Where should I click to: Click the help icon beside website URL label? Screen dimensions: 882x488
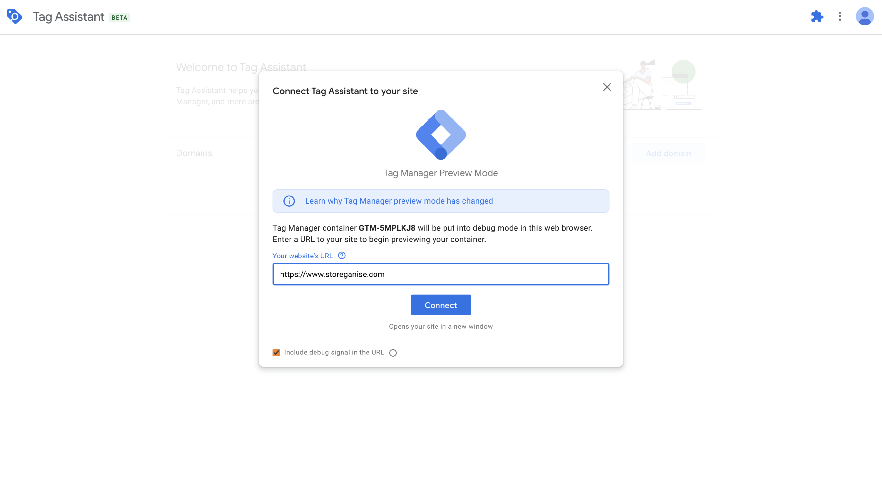pyautogui.click(x=342, y=255)
